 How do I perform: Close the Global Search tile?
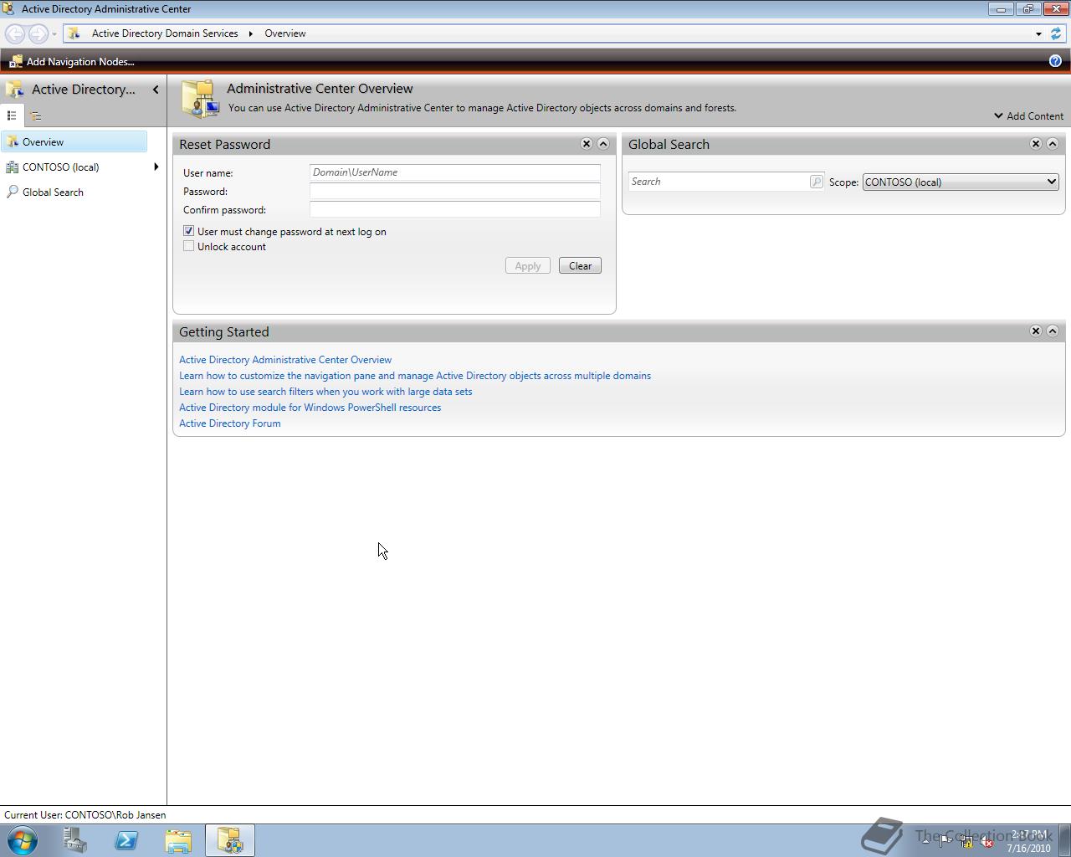1036,144
